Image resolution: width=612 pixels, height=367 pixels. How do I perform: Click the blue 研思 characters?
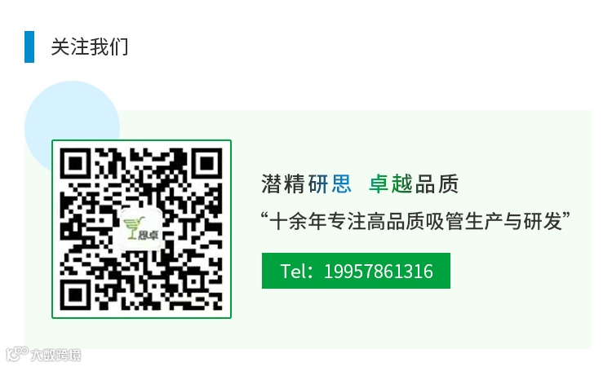[330, 183]
